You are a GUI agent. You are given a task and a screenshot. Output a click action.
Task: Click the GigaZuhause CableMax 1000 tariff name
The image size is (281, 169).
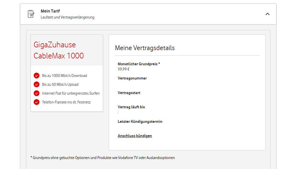click(59, 50)
